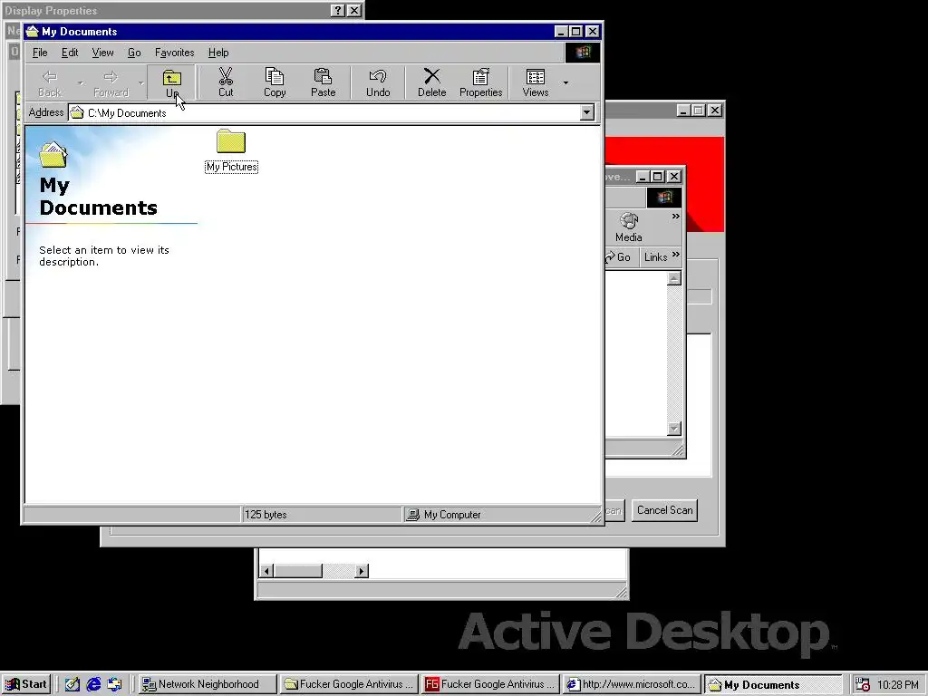Click the Cancel Scan button
This screenshot has width=928, height=696.
point(664,510)
